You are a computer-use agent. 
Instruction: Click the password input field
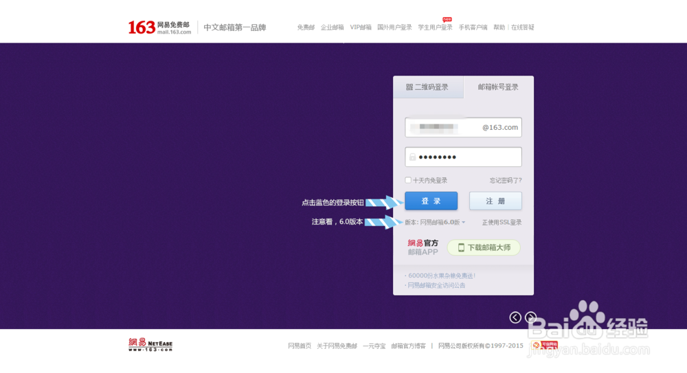(x=463, y=157)
